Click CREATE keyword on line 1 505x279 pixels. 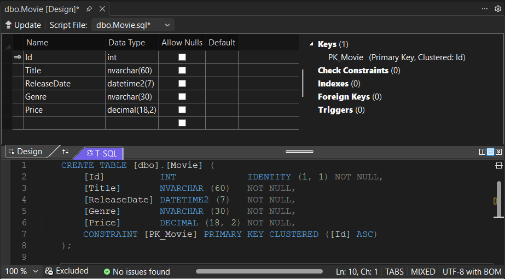click(x=78, y=166)
